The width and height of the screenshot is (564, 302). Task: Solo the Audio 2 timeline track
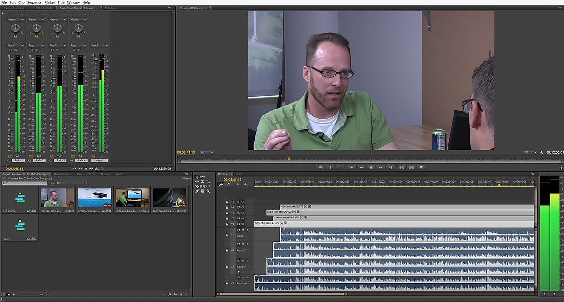click(x=247, y=244)
